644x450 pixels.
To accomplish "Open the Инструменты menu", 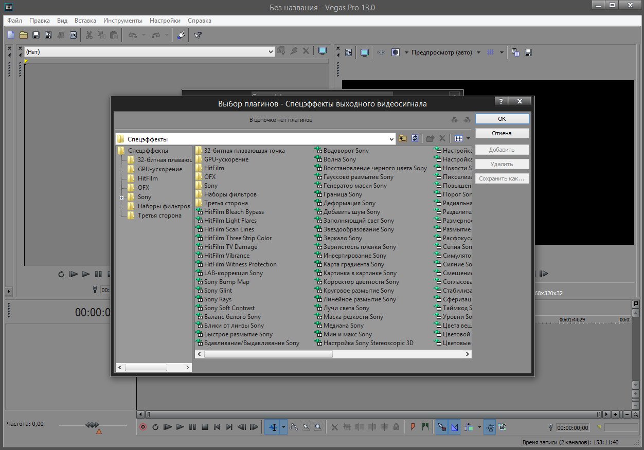I will tap(123, 21).
